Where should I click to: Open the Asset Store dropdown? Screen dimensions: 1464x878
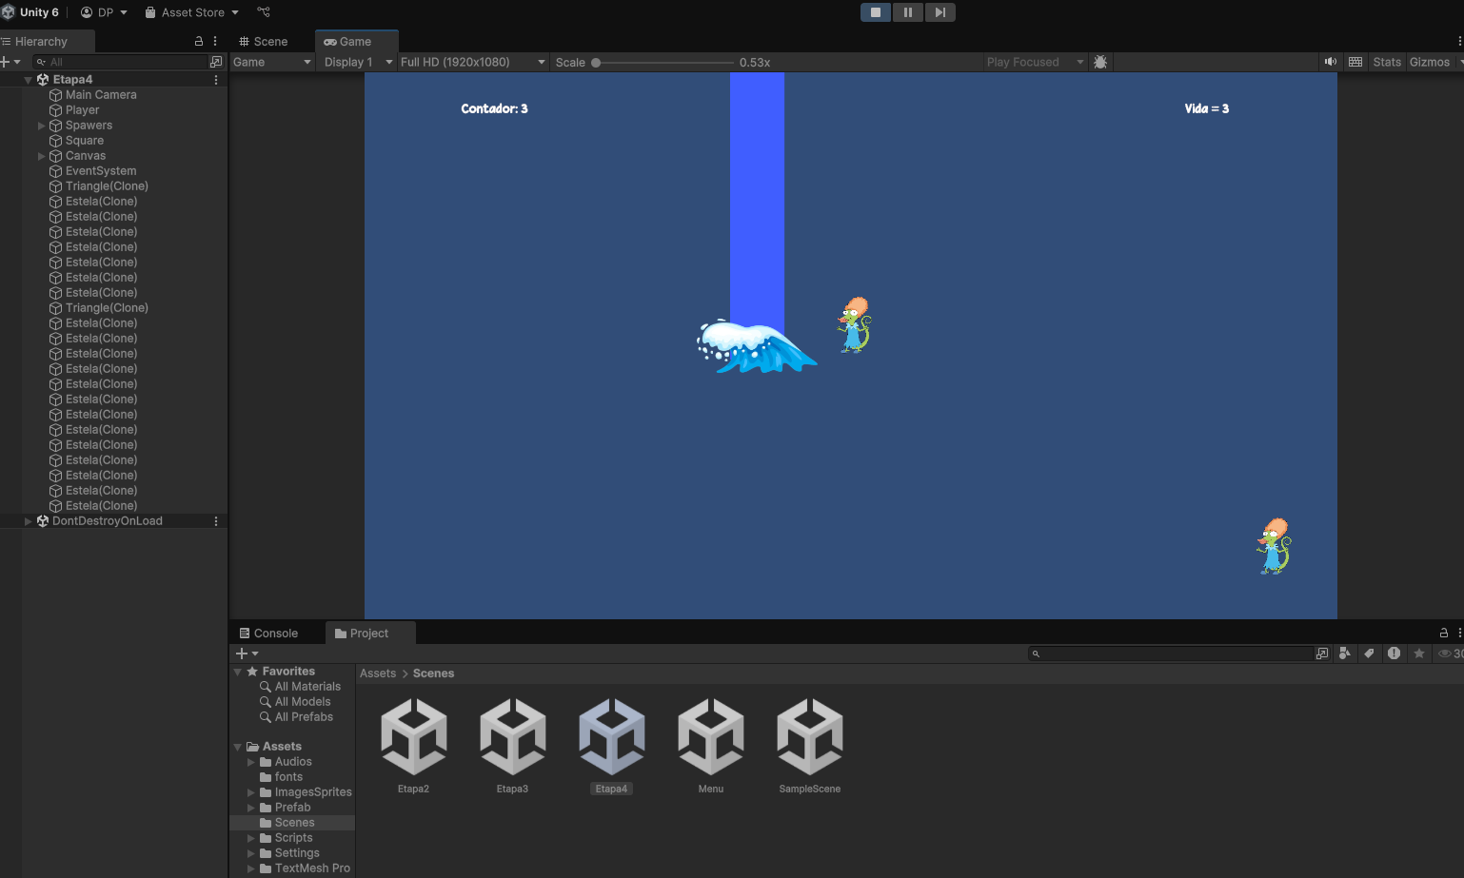pos(191,12)
